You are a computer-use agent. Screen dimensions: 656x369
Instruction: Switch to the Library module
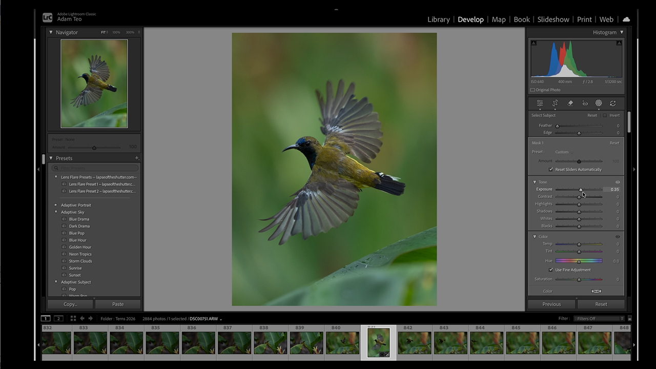(x=438, y=19)
